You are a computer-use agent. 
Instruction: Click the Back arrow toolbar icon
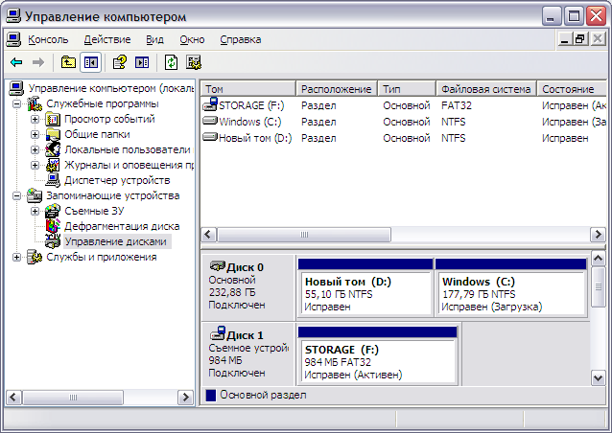click(16, 62)
